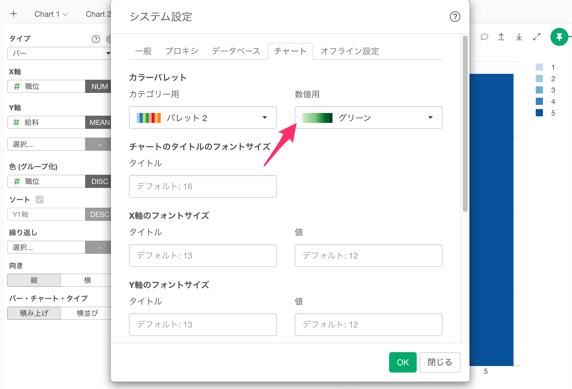The height and width of the screenshot is (389, 572).
Task: Open the second Y軸 選択 dropdown
Action: click(46, 144)
